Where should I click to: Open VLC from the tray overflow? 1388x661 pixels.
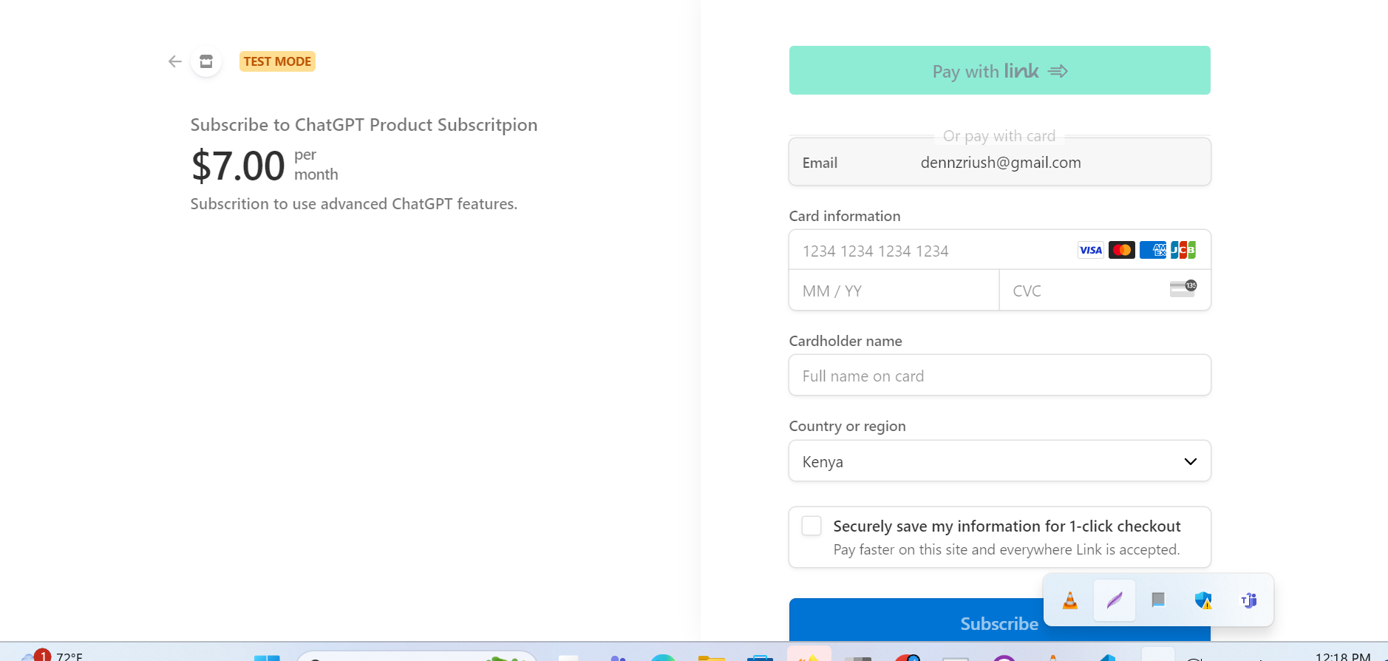point(1069,600)
